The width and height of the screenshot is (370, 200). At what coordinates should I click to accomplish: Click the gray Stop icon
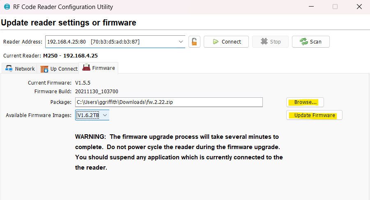tap(264, 41)
